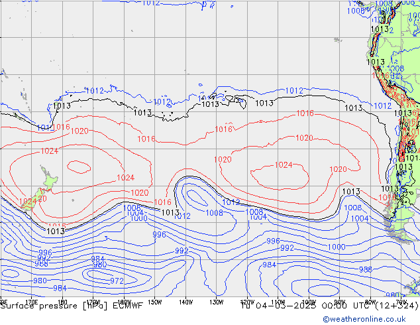Select the 'Surface pressure [hPa] ECMWF' caption
420x325 pixels.
pyautogui.click(x=72, y=306)
